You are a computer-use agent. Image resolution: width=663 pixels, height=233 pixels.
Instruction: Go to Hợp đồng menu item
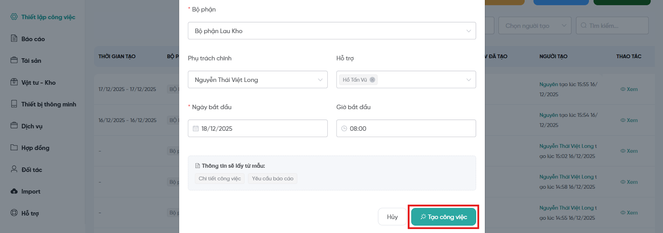(x=35, y=148)
